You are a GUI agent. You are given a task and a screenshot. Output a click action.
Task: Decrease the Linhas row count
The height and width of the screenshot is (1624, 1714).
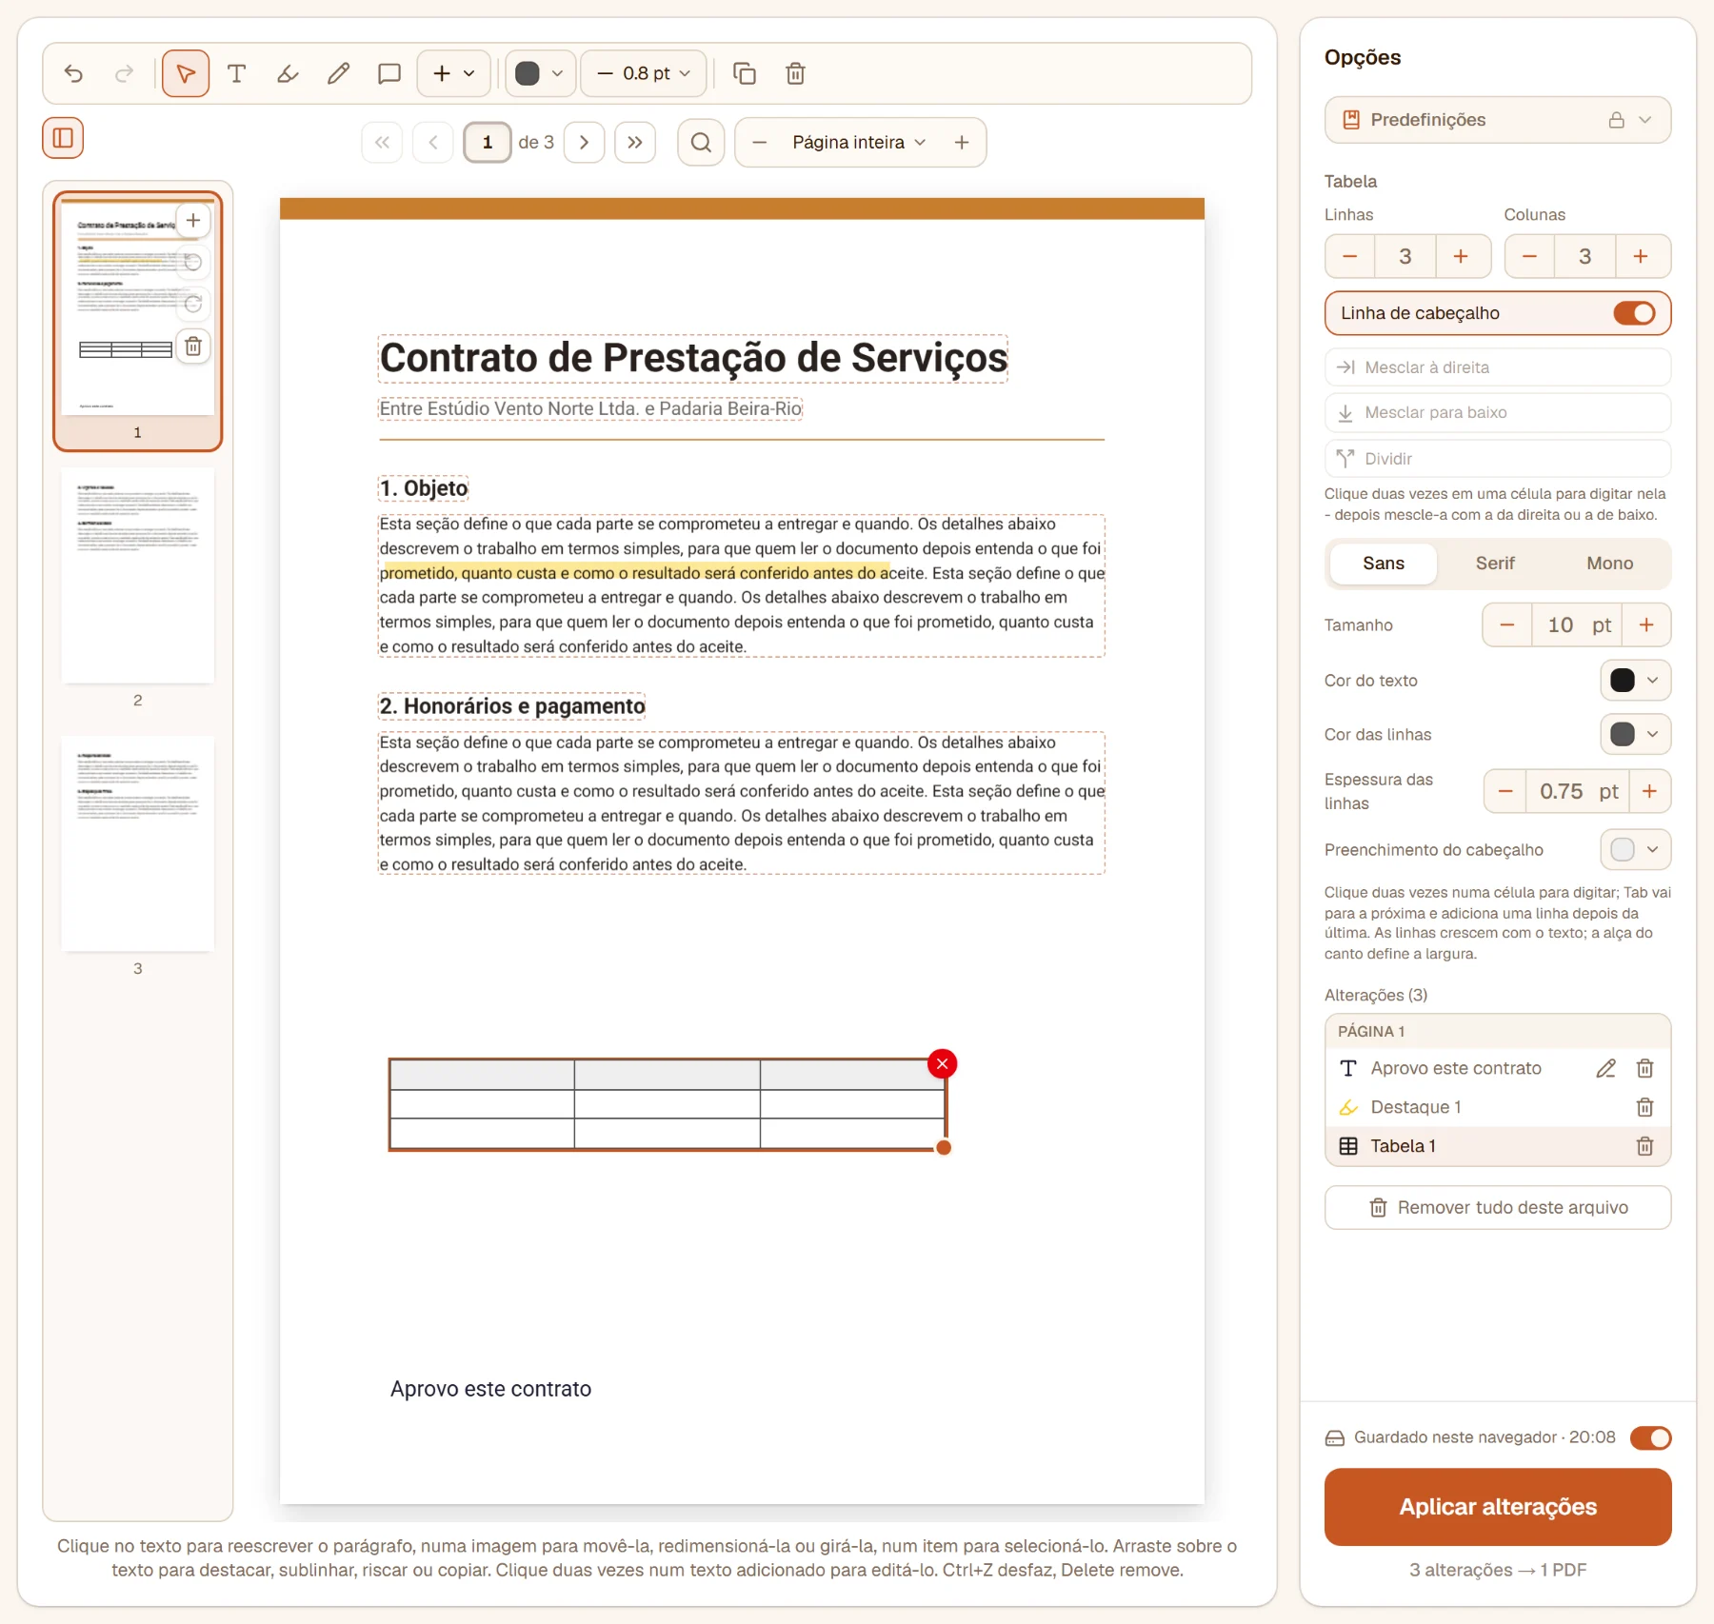click(x=1350, y=256)
